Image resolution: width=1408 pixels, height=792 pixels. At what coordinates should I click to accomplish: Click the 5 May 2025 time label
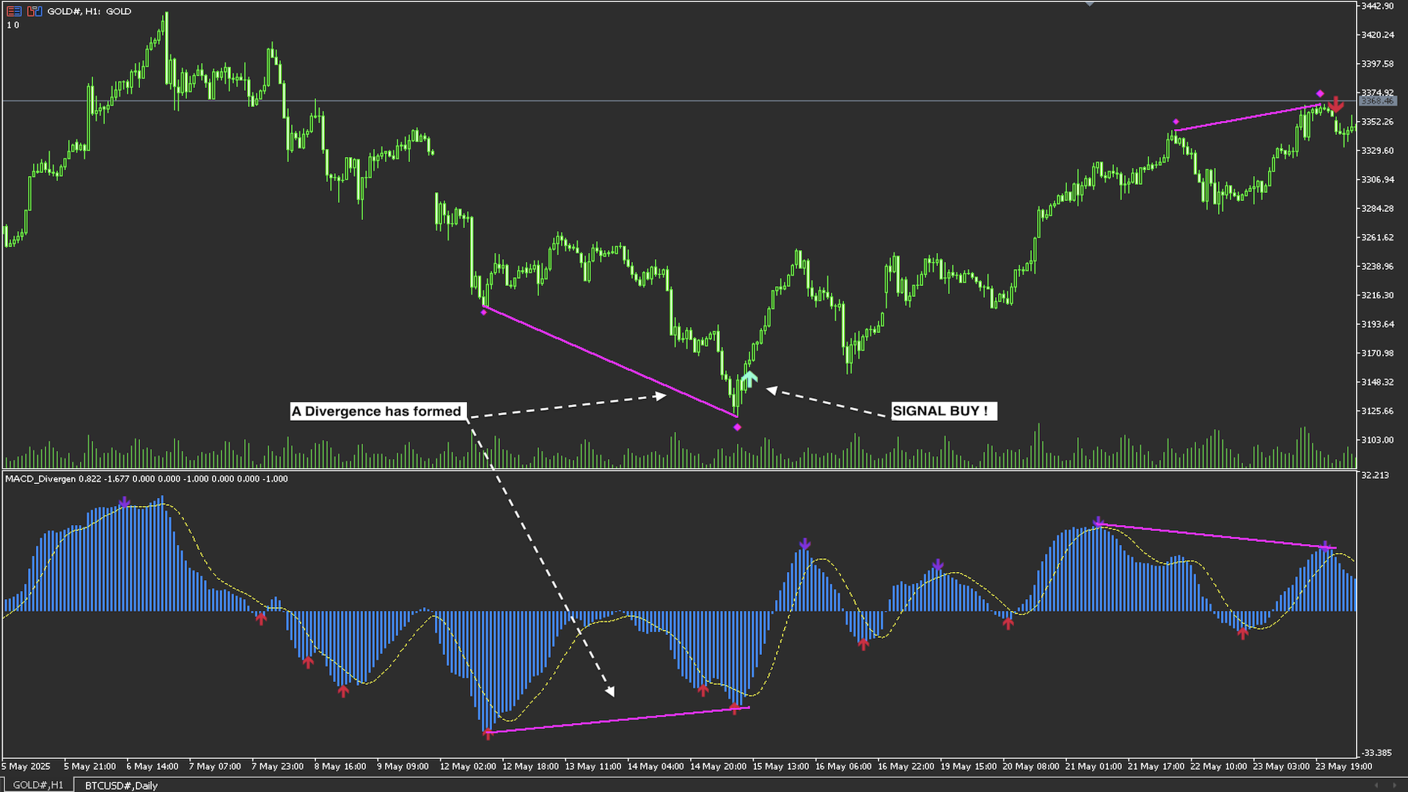pos(26,766)
